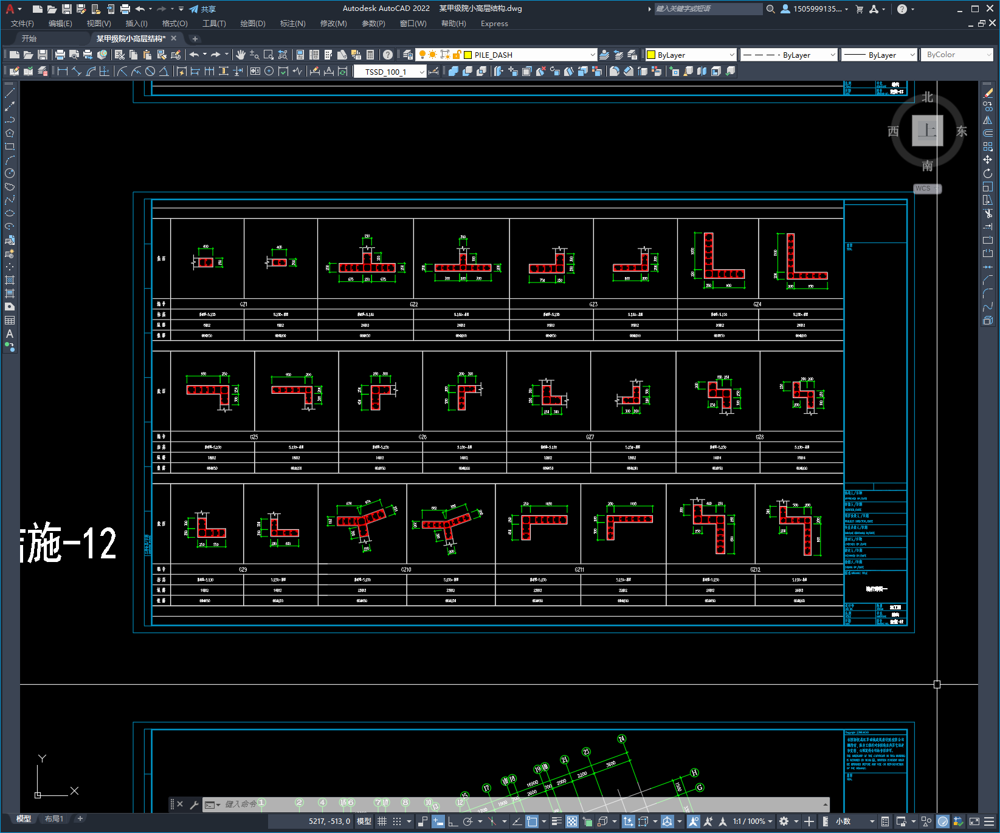Viewport: 1000px width, 833px height.
Task: Toggle snap mode in status bar
Action: [397, 821]
